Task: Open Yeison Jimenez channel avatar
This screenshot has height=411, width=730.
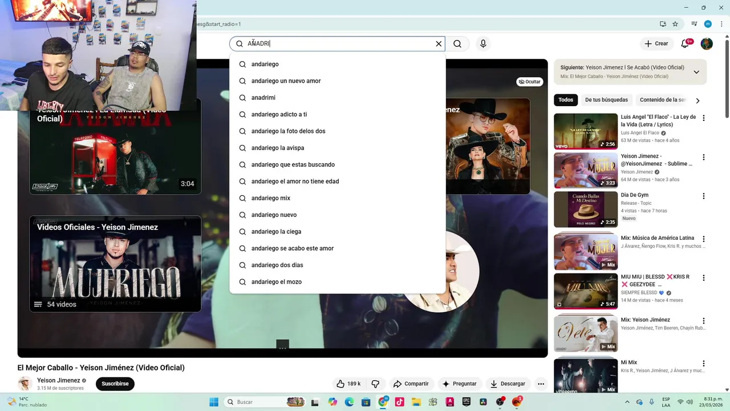Action: point(25,384)
